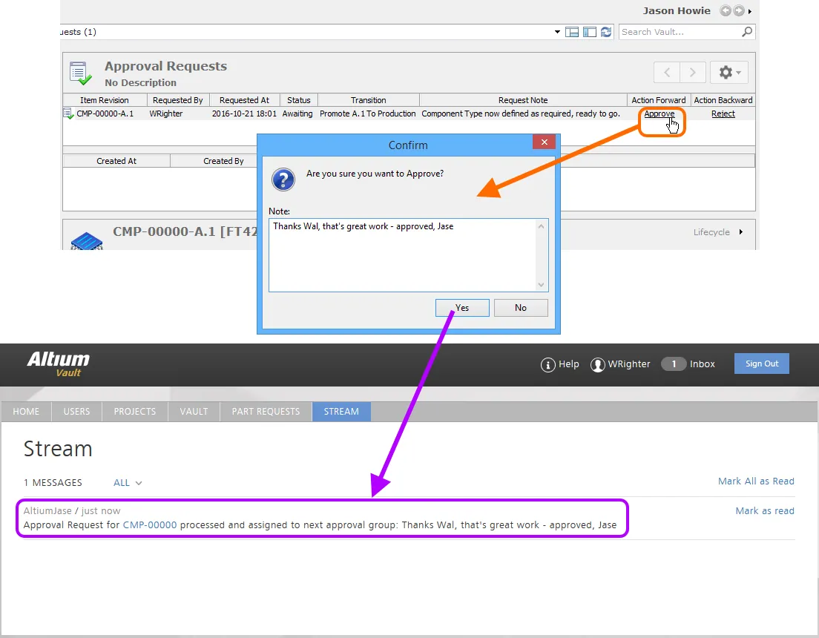Screen dimensions: 819x638
Task: Click the Created By column header
Action: (223, 161)
